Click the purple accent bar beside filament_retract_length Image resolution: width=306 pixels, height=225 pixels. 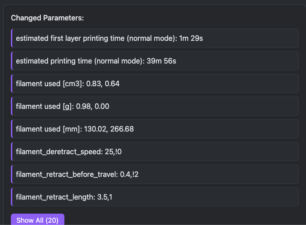[11, 197]
